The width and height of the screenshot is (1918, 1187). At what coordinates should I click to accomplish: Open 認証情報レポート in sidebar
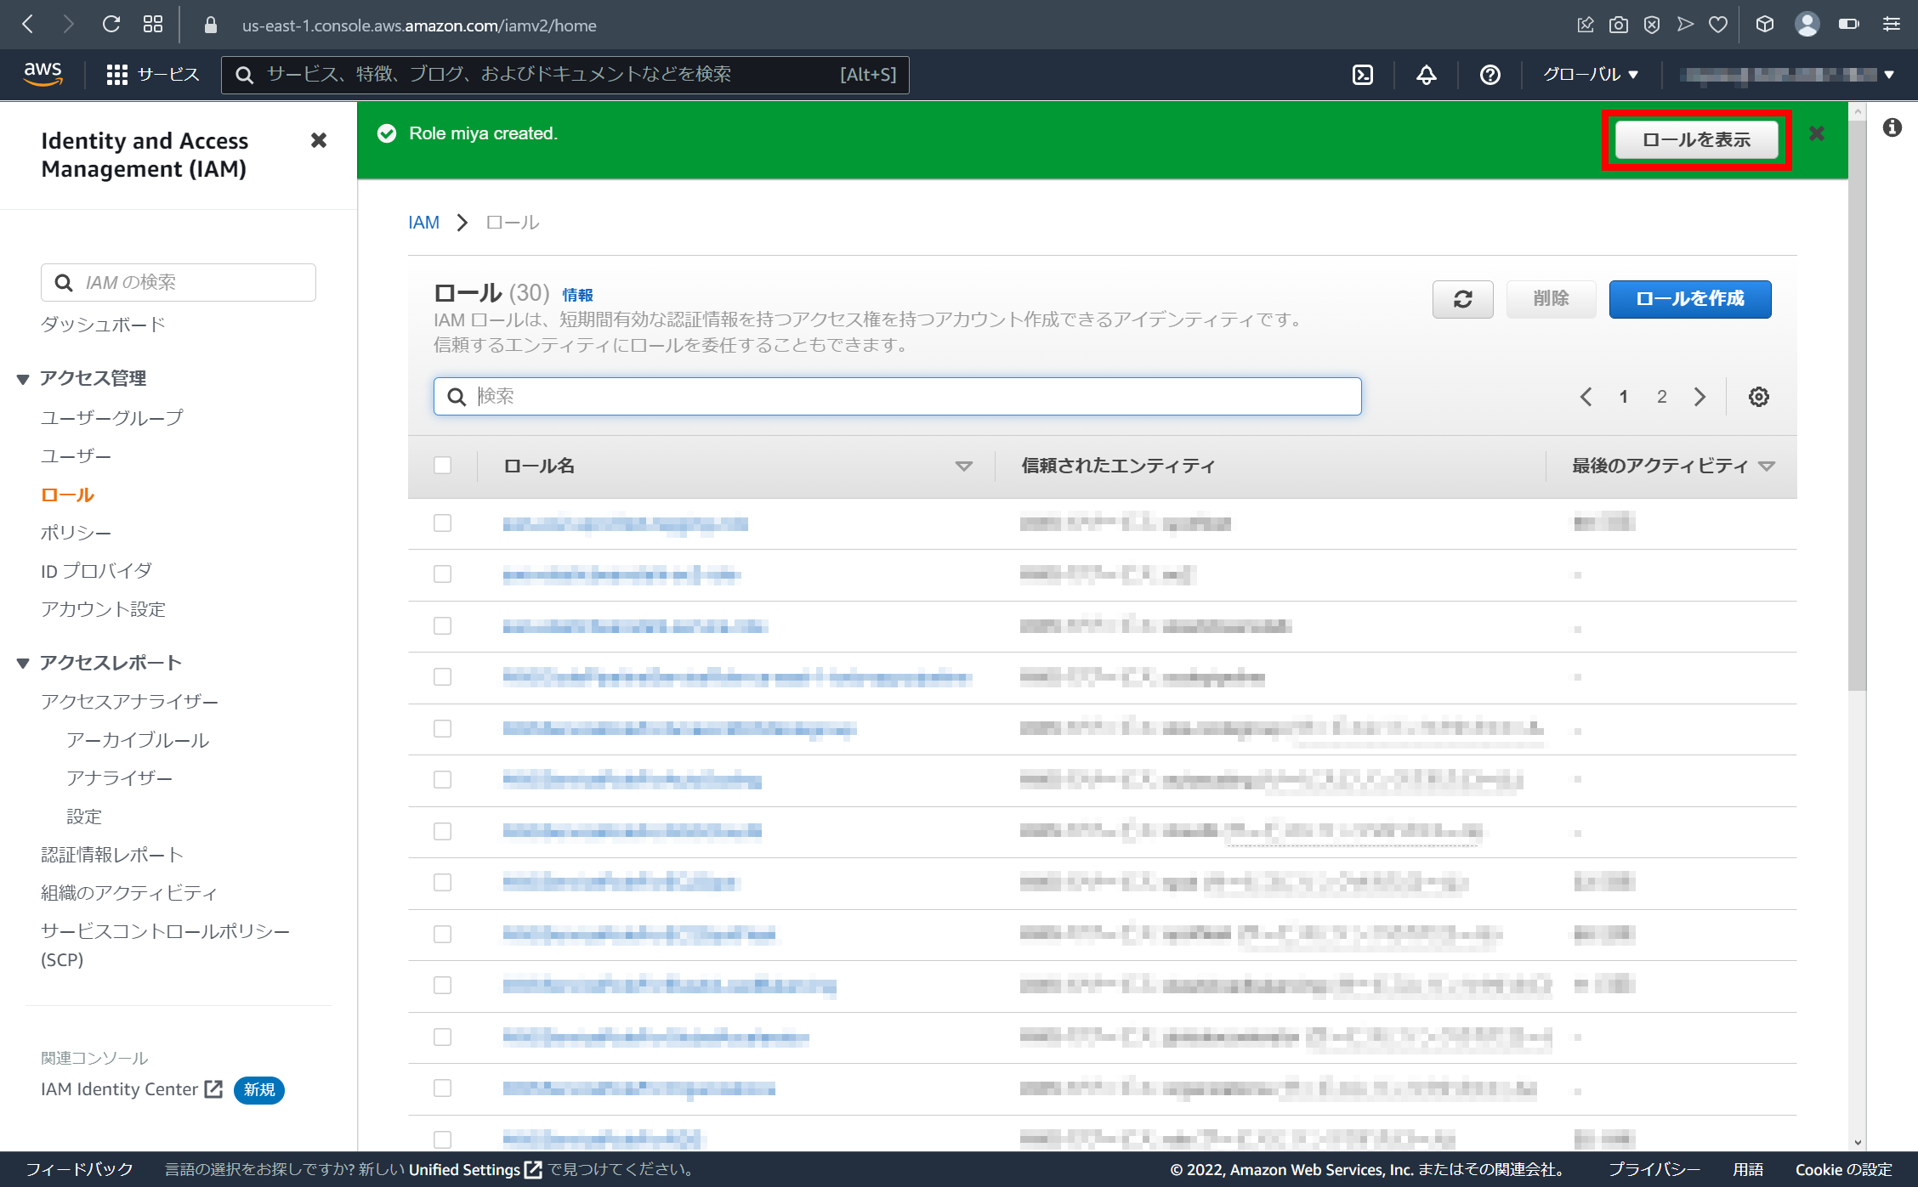[x=111, y=855]
